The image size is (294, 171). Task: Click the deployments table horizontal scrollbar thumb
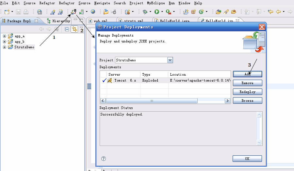pyautogui.click(x=152, y=101)
